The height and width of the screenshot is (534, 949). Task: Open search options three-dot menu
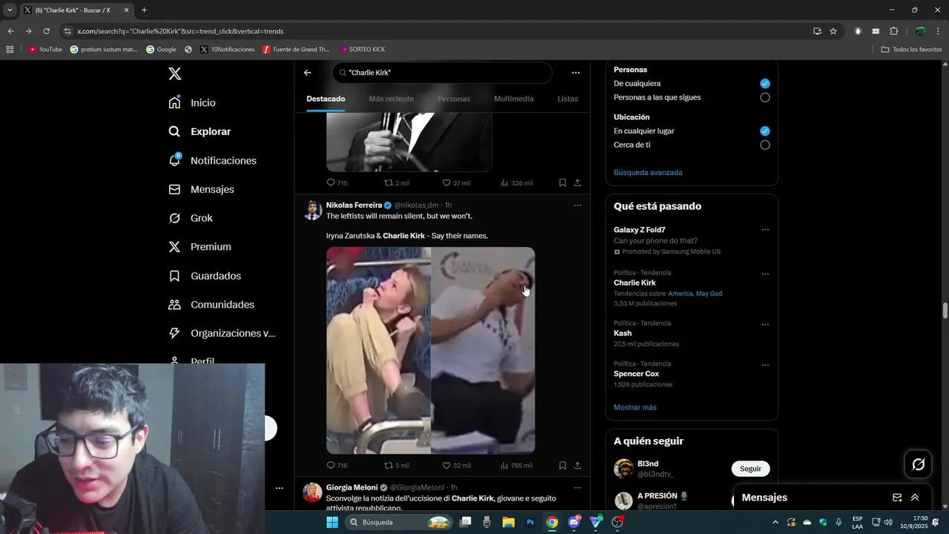(x=575, y=73)
